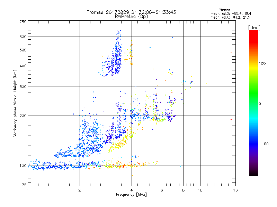Click the y-axis '400' tick label
Viewport: 277px width, 207px height.
pos(23,66)
